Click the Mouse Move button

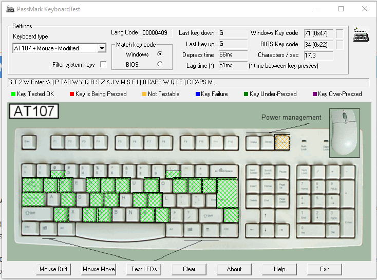pos(99,269)
